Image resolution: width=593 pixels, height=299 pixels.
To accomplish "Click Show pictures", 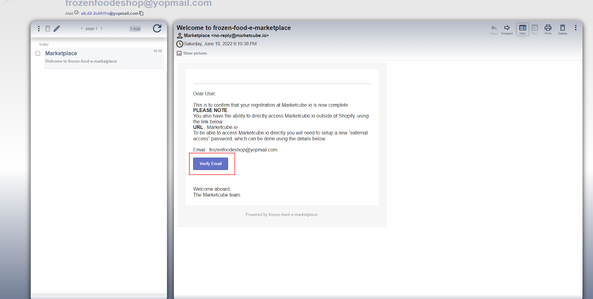I will point(192,53).
